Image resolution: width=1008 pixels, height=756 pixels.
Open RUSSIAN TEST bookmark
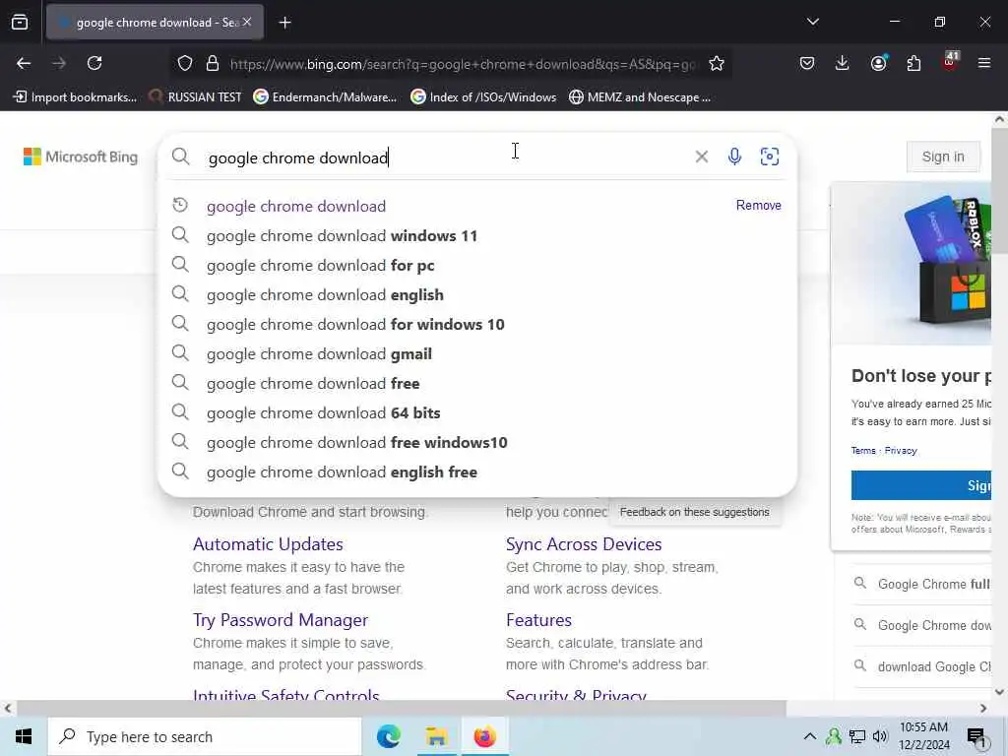[195, 97]
